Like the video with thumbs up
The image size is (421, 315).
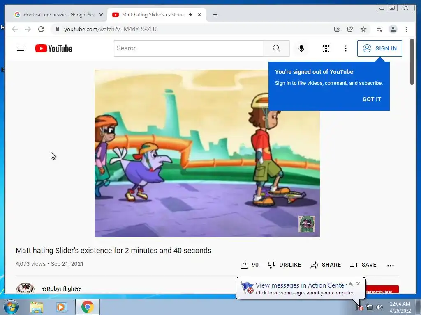click(250, 265)
